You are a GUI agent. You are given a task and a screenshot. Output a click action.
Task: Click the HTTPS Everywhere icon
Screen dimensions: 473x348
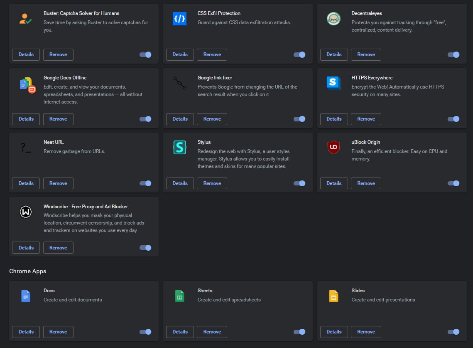(x=333, y=83)
